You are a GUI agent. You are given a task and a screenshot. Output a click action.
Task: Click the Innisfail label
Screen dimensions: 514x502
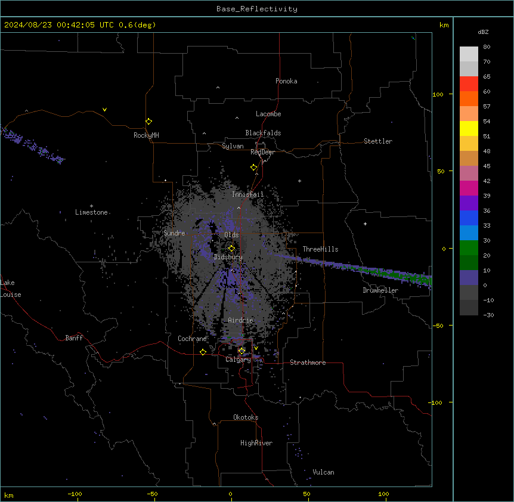click(x=248, y=194)
